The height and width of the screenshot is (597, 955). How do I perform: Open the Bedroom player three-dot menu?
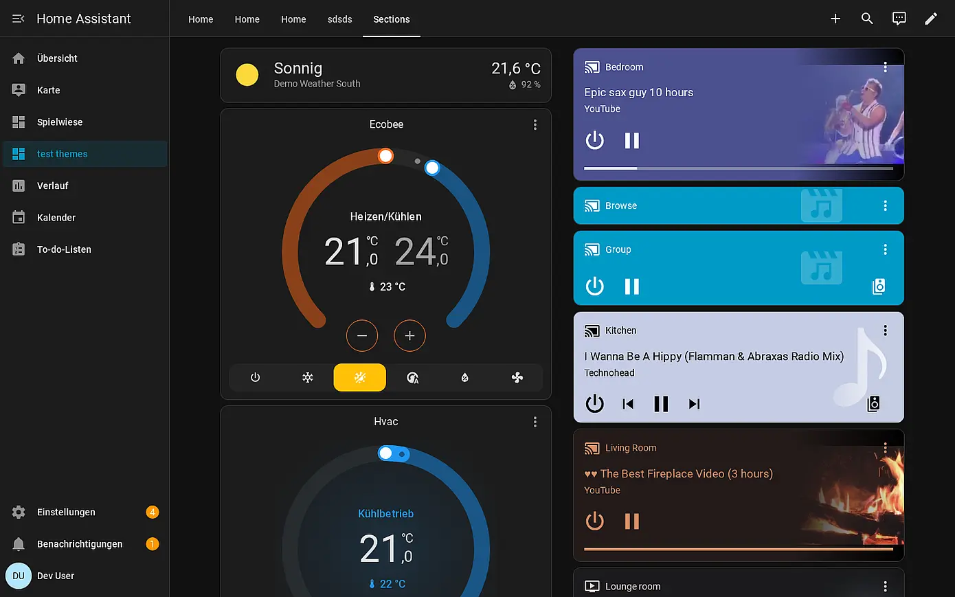[885, 67]
